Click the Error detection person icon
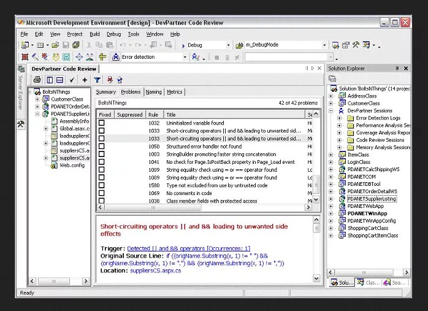The image size is (428, 311). [116, 57]
